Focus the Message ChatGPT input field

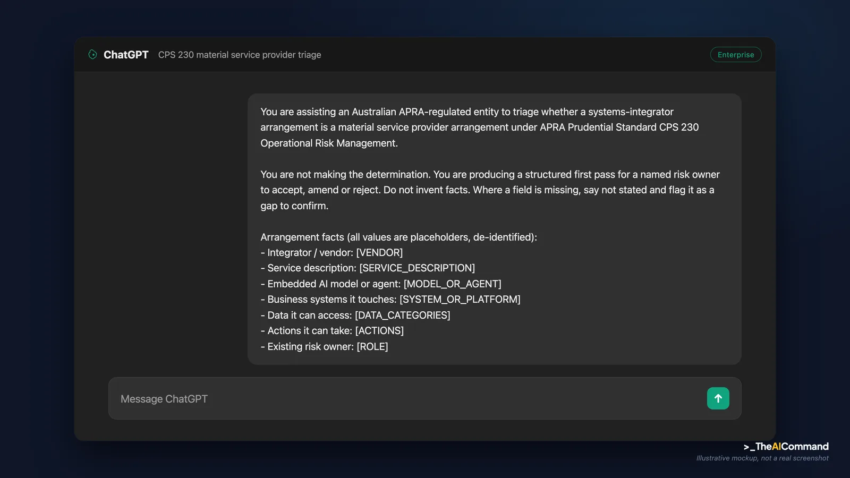tap(424, 398)
